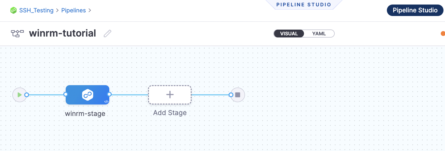Click the green SSH_Testing project icon
The height and width of the screenshot is (151, 445).
tap(13, 10)
